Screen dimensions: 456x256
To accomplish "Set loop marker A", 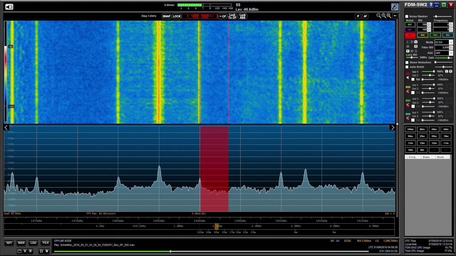I will (x=25, y=251).
